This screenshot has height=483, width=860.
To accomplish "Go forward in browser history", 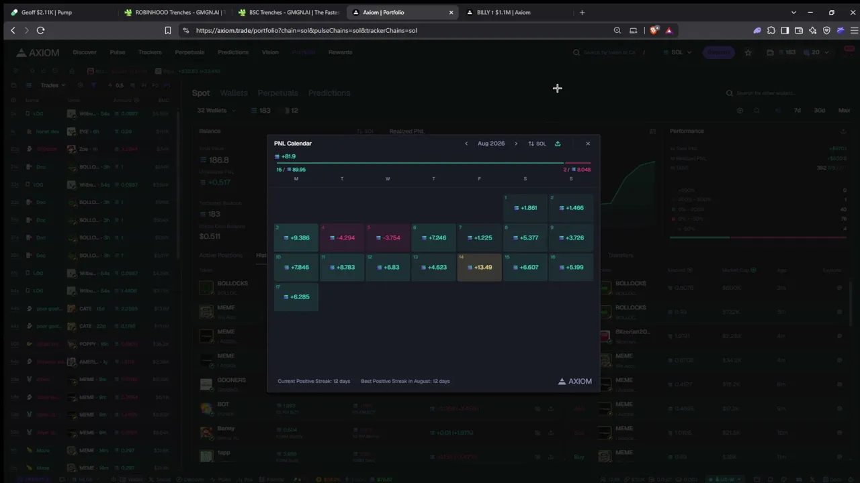I will coord(26,30).
